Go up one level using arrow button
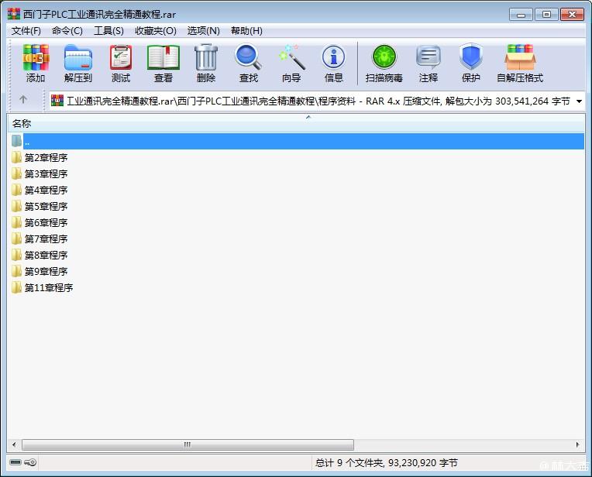 pos(23,100)
